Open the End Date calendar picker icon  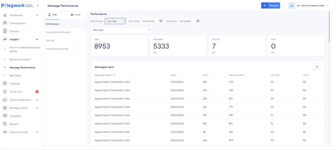pos(198,21)
